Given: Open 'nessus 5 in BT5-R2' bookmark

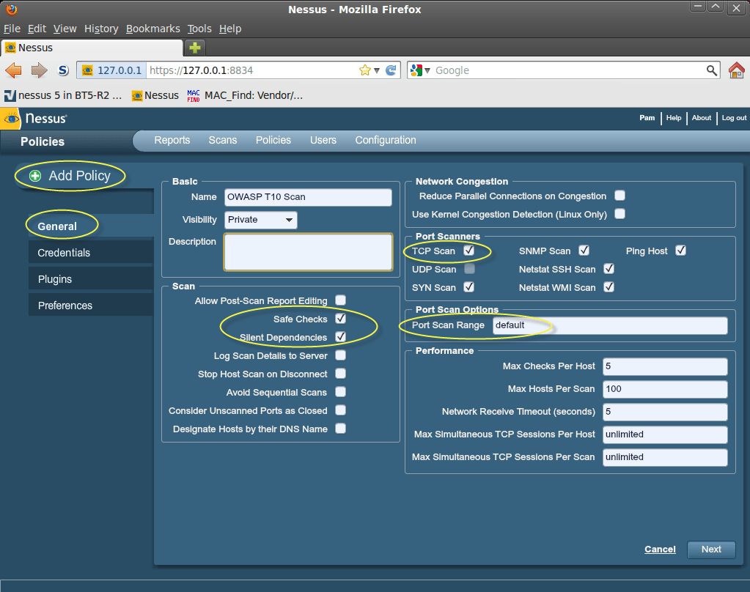Looking at the screenshot, I should click(x=62, y=95).
